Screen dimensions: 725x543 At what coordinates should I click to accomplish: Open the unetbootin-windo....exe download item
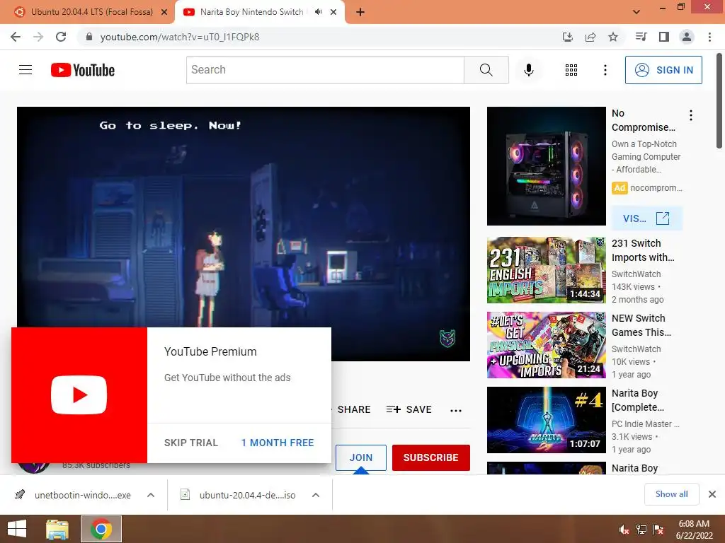[74, 495]
